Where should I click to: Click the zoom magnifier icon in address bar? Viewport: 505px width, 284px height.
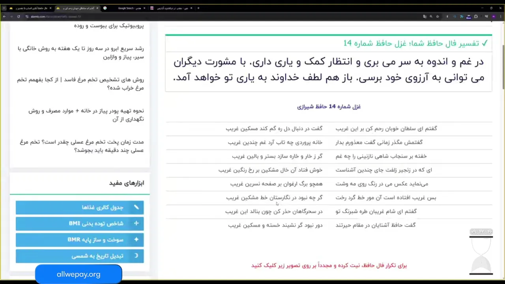pyautogui.click(x=431, y=17)
